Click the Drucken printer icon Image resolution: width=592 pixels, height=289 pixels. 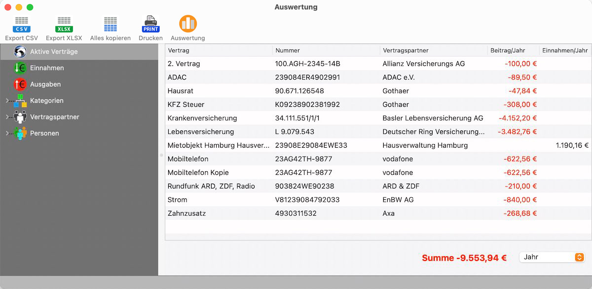pos(150,24)
